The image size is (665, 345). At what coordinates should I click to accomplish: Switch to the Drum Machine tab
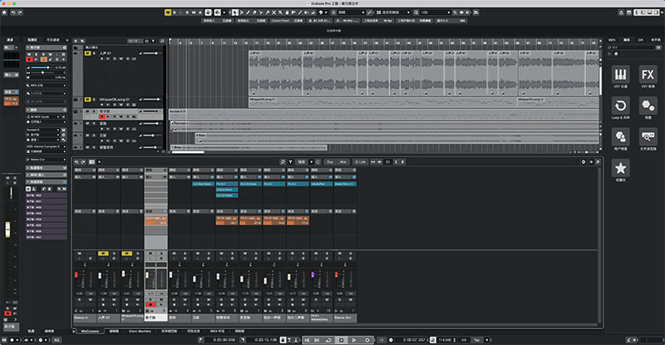(140, 331)
